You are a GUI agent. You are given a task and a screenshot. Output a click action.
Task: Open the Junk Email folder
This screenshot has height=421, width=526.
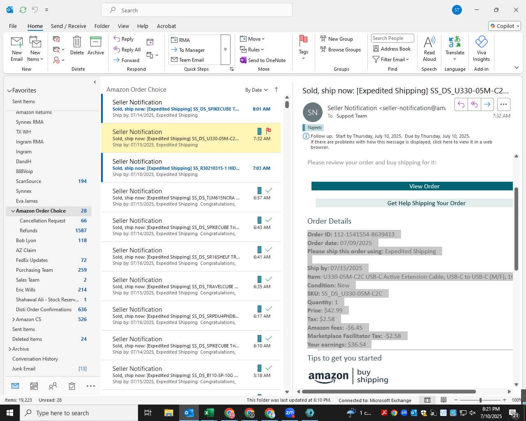point(48,369)
